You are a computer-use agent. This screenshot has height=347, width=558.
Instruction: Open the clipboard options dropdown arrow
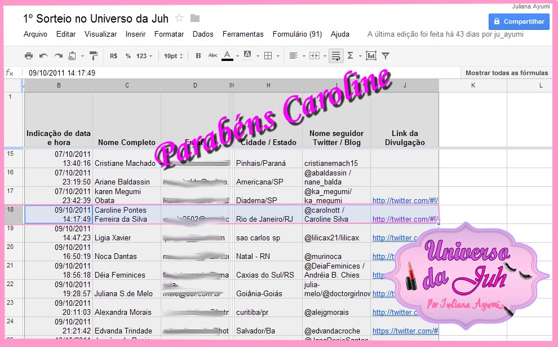[82, 56]
